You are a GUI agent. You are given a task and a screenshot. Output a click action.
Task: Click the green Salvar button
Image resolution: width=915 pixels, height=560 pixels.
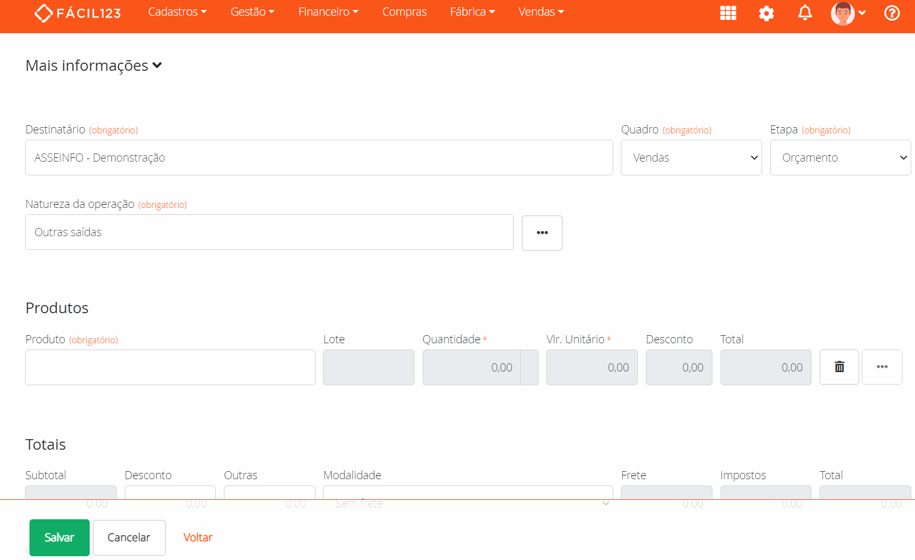[x=60, y=537]
